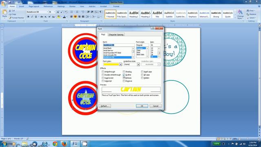Click the Increase Indent icon
The width and height of the screenshot is (261, 147).
pos(92,12)
